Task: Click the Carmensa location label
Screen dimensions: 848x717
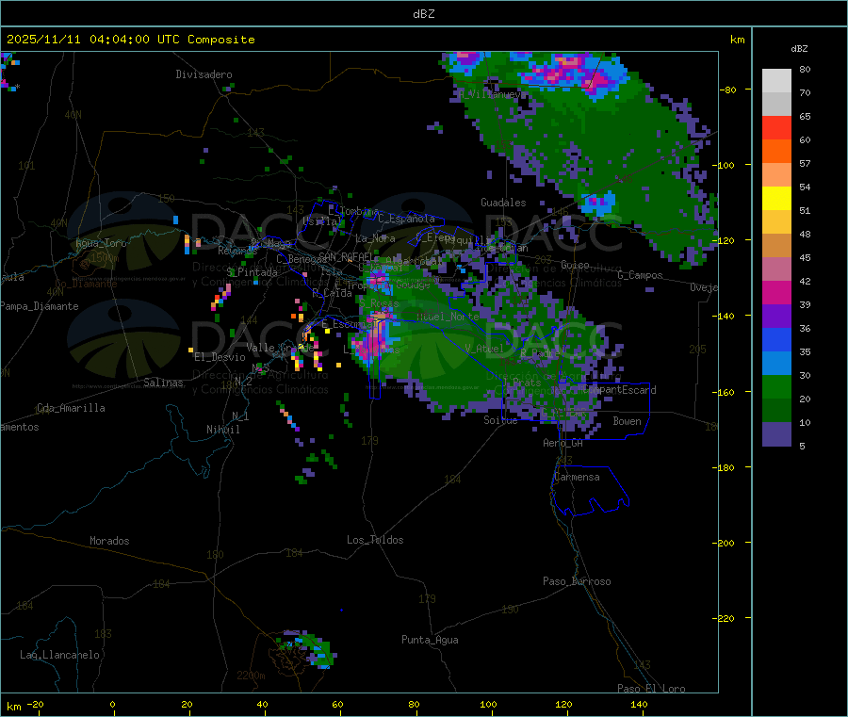Action: pos(577,477)
